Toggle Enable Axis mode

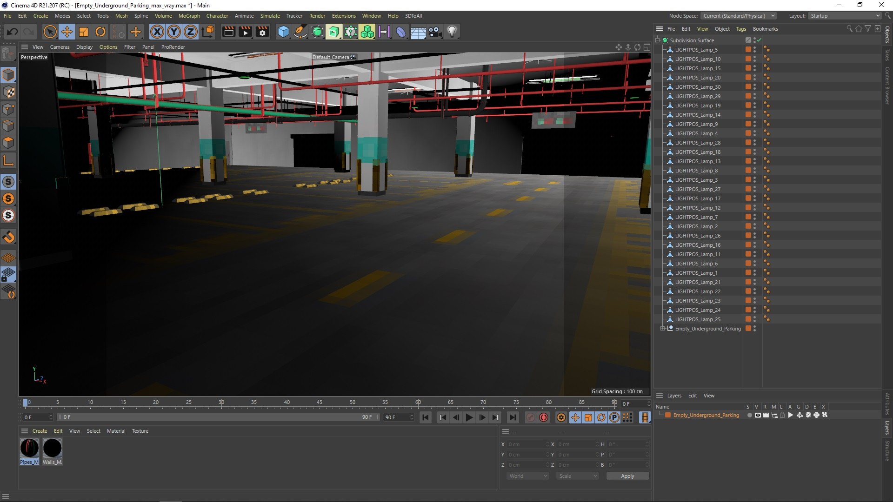tap(8, 160)
